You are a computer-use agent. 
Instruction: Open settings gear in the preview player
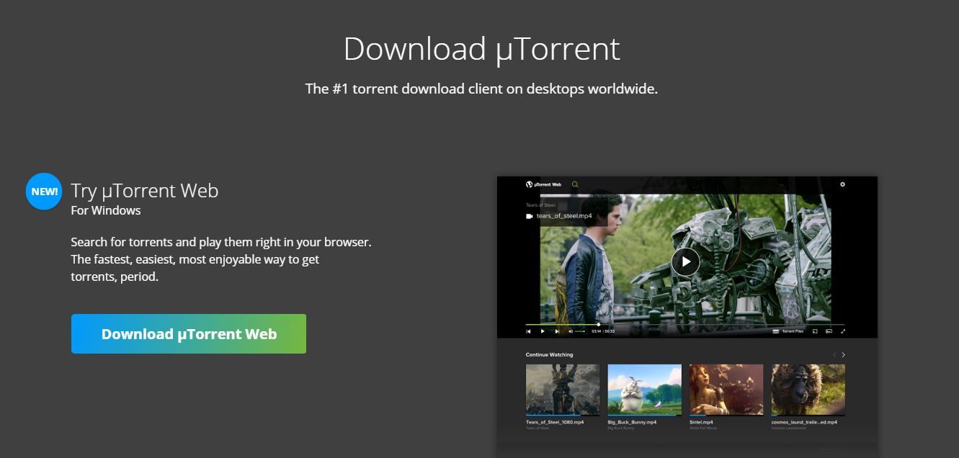click(x=842, y=184)
